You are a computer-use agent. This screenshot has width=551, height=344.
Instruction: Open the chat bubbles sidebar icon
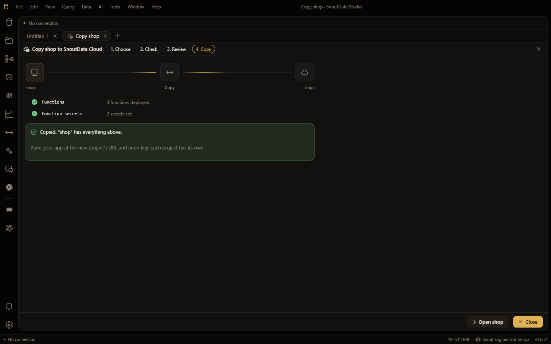tap(9, 169)
